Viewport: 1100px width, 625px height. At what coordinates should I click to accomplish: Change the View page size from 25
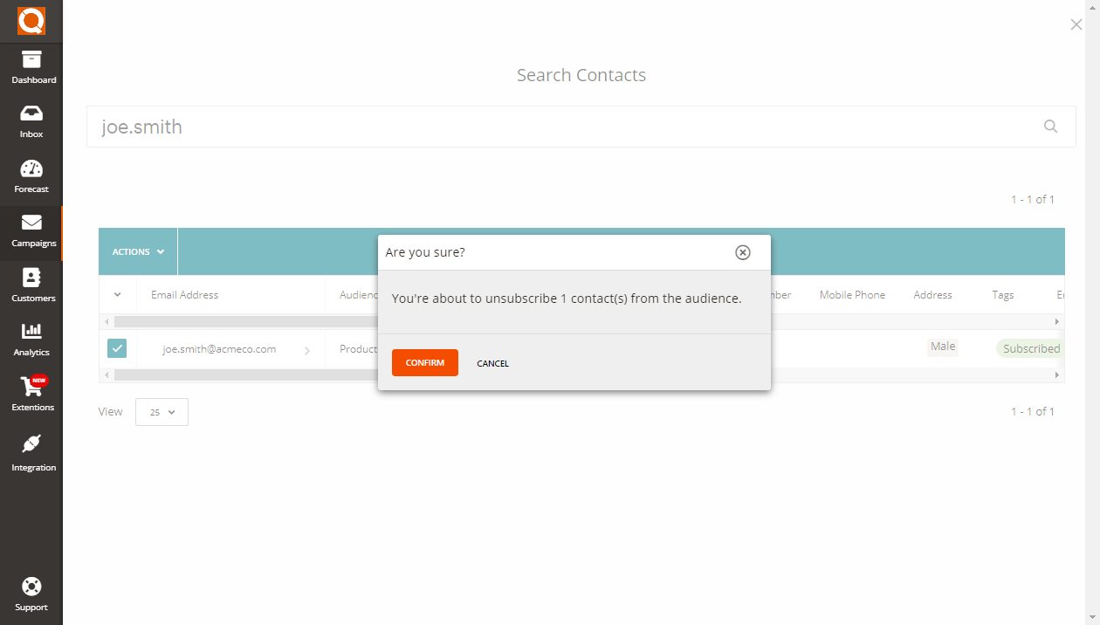[162, 411]
